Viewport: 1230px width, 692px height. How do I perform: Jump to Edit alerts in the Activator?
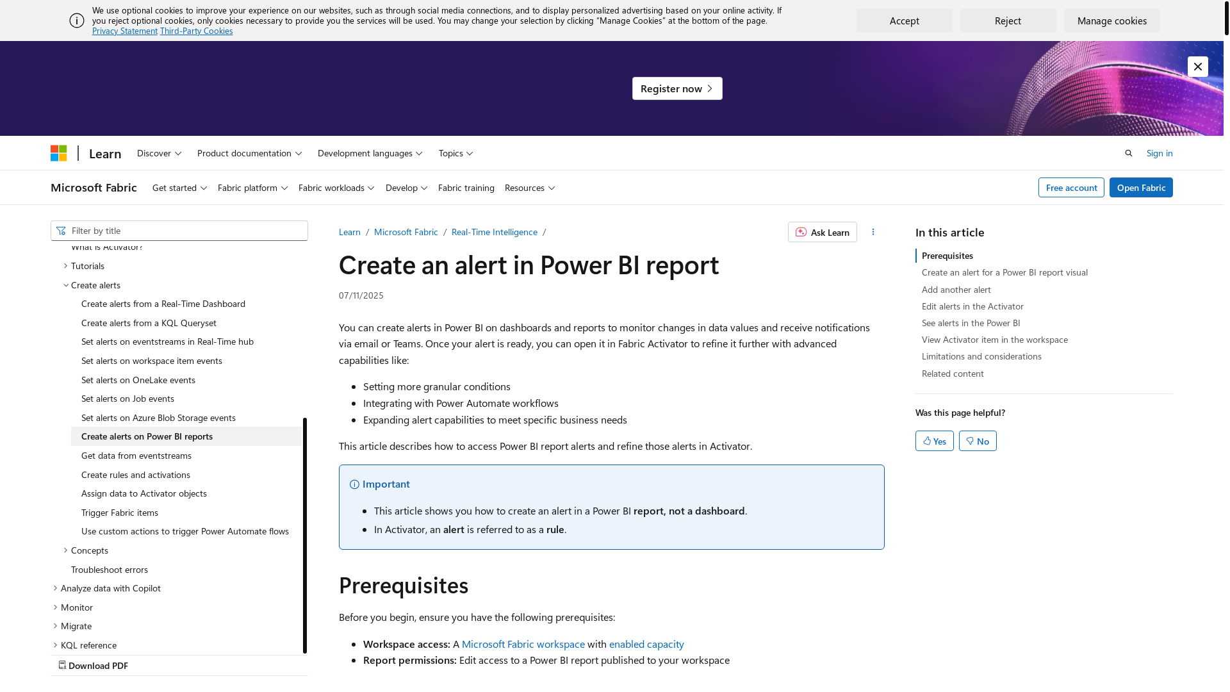972,306
